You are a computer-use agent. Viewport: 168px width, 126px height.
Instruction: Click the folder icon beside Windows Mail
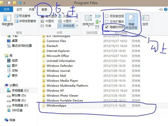click(44, 76)
